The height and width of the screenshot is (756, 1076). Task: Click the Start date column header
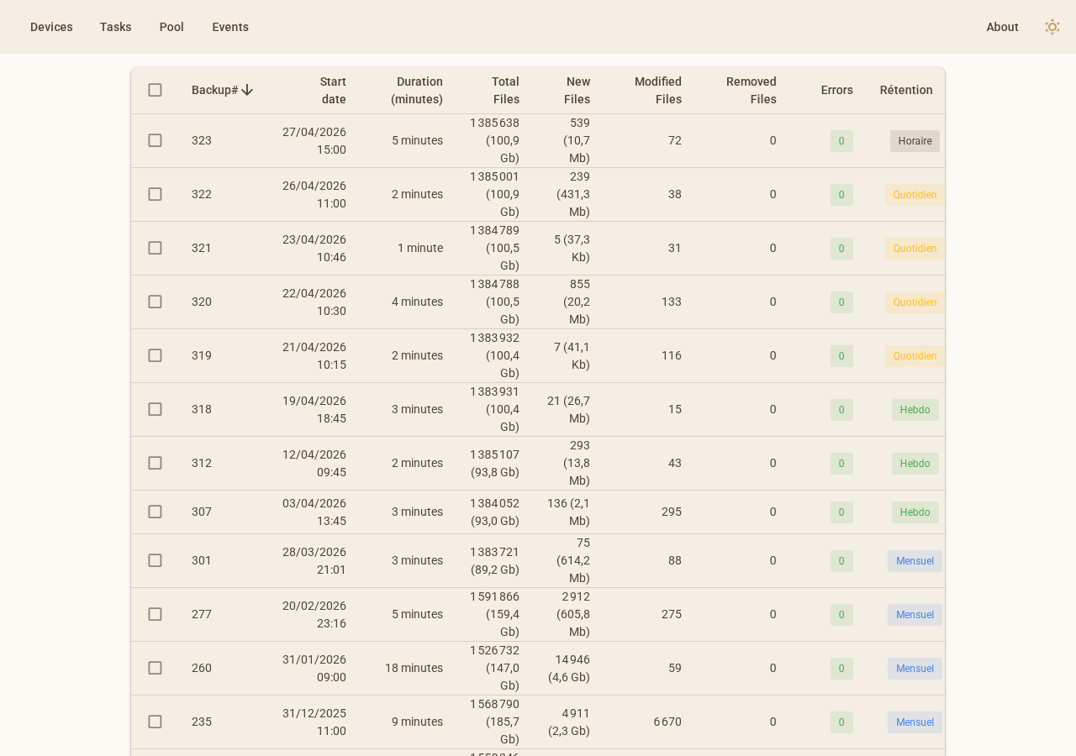[x=333, y=90]
